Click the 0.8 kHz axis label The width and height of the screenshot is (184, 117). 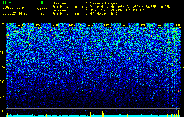pos(2,82)
